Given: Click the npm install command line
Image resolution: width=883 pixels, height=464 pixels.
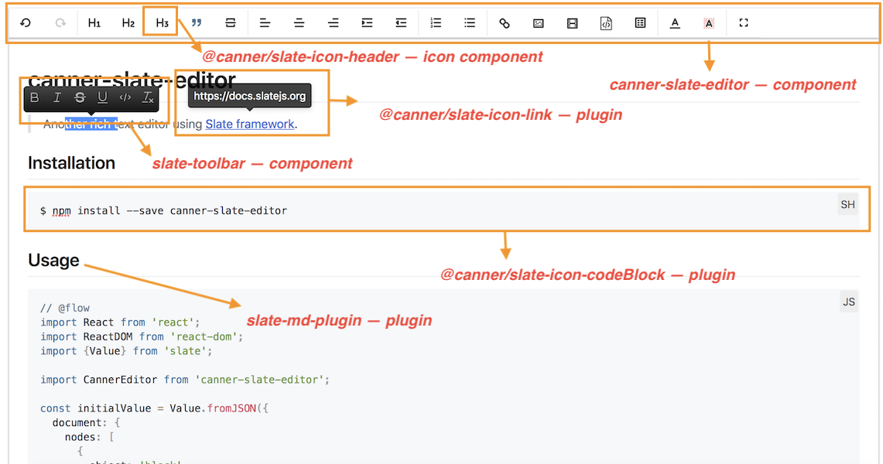Looking at the screenshot, I should 163,211.
